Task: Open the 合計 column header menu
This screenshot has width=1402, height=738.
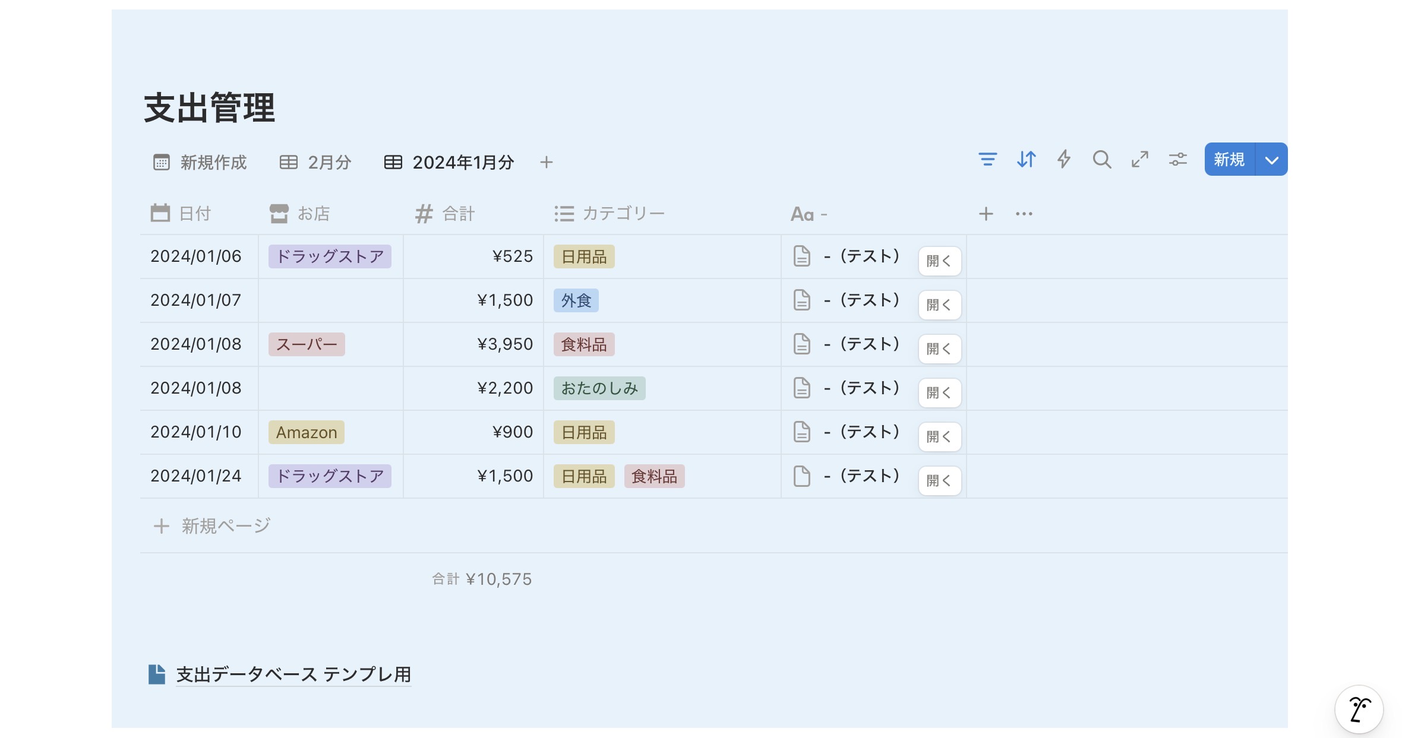Action: click(x=446, y=214)
